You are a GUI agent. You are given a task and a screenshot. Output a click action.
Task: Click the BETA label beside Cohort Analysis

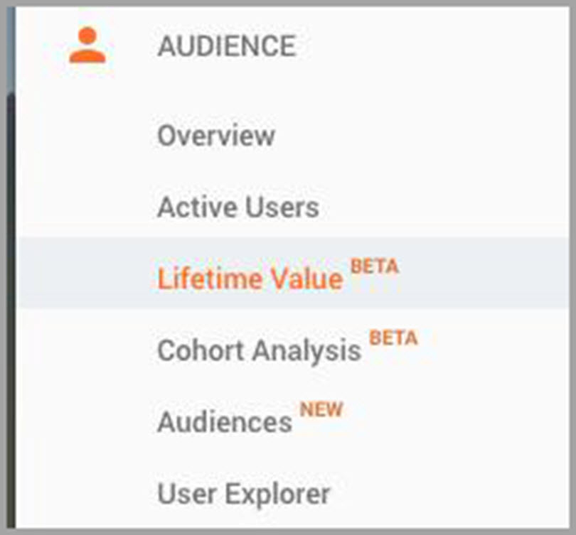[x=395, y=339]
